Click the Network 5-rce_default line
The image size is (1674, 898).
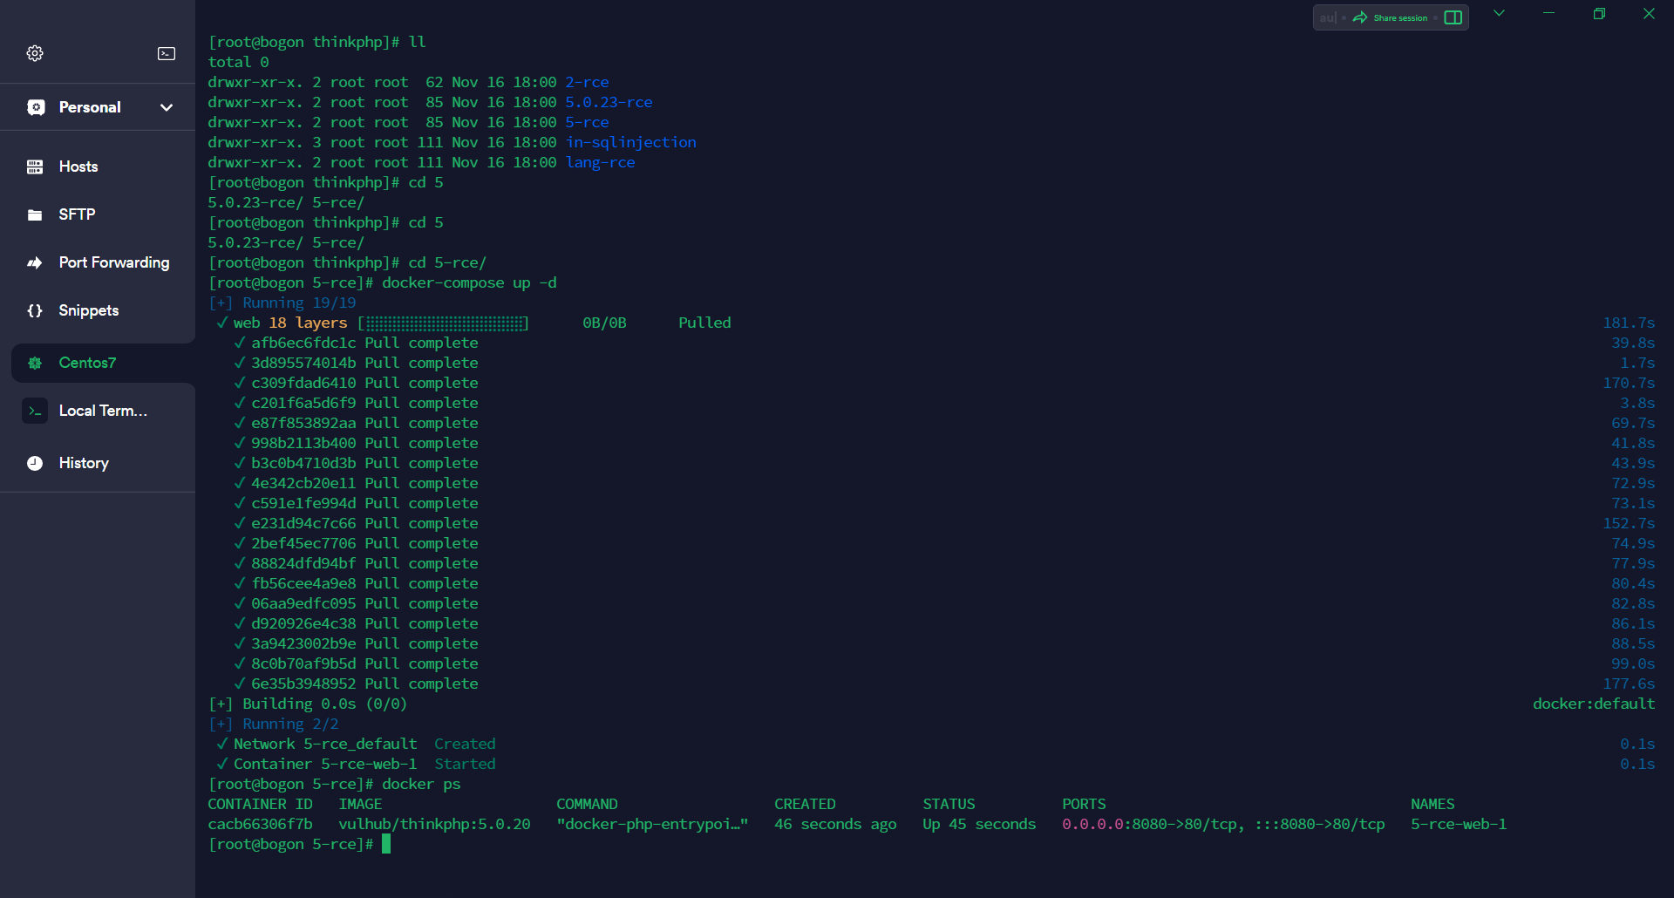tap(356, 744)
